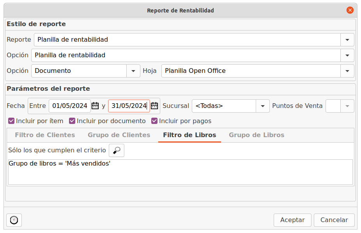This screenshot has width=361, height=233.
Task: Click the Aceptar button
Action: [x=292, y=220]
